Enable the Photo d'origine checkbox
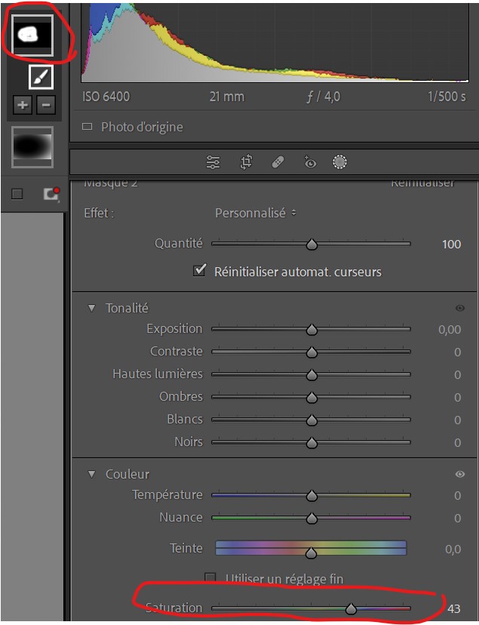The image size is (479, 625). tap(88, 127)
